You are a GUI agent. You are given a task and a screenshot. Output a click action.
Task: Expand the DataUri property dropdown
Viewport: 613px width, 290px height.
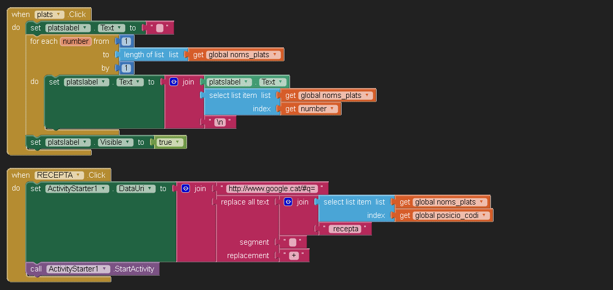click(136, 189)
